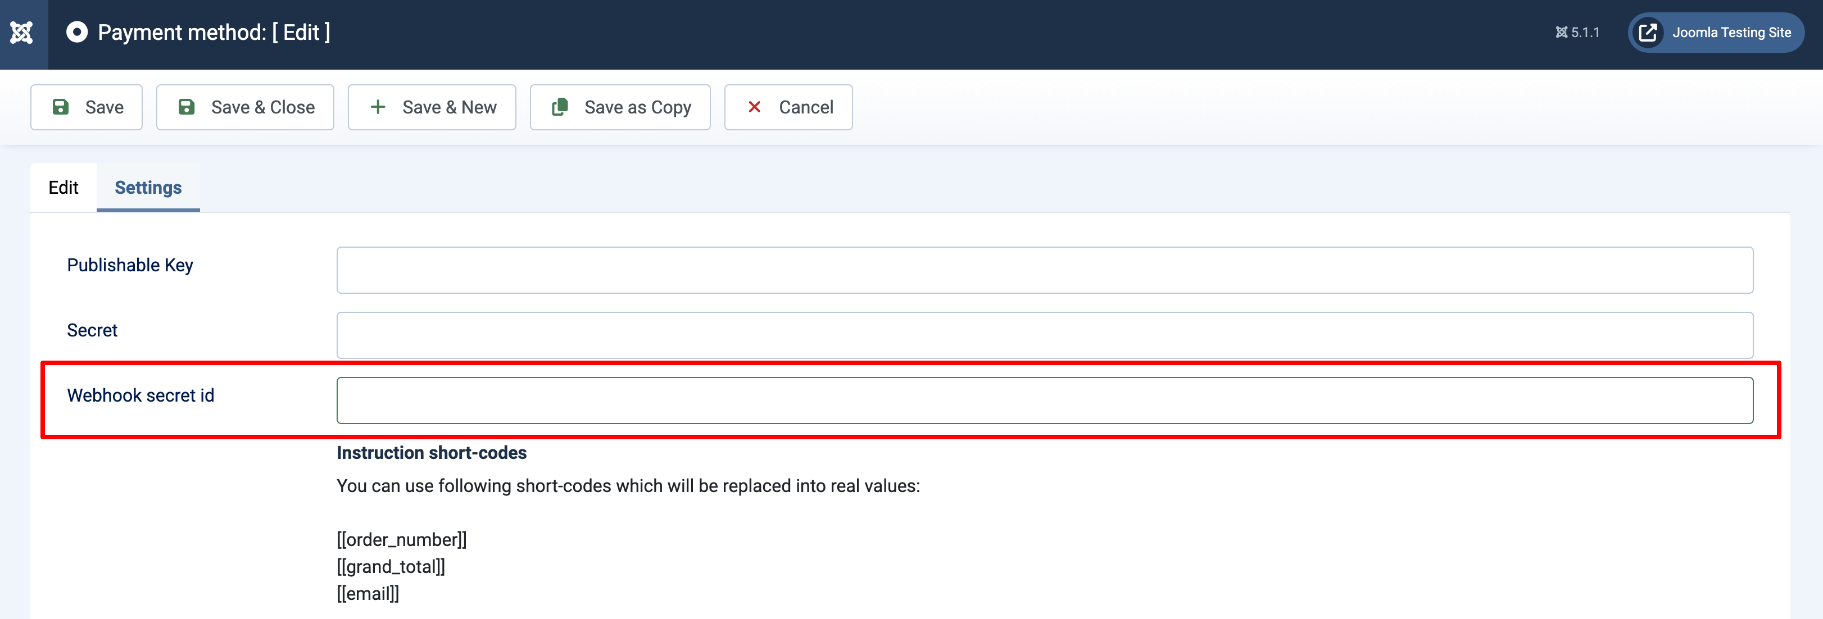Screen dimensions: 1823x619
Task: Click Save & New to create another entry
Action: click(432, 107)
